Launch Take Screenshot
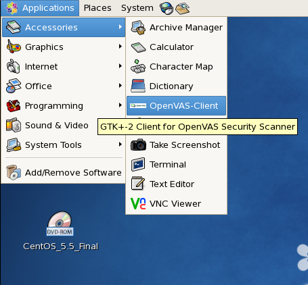The image size is (308, 285). (x=176, y=145)
